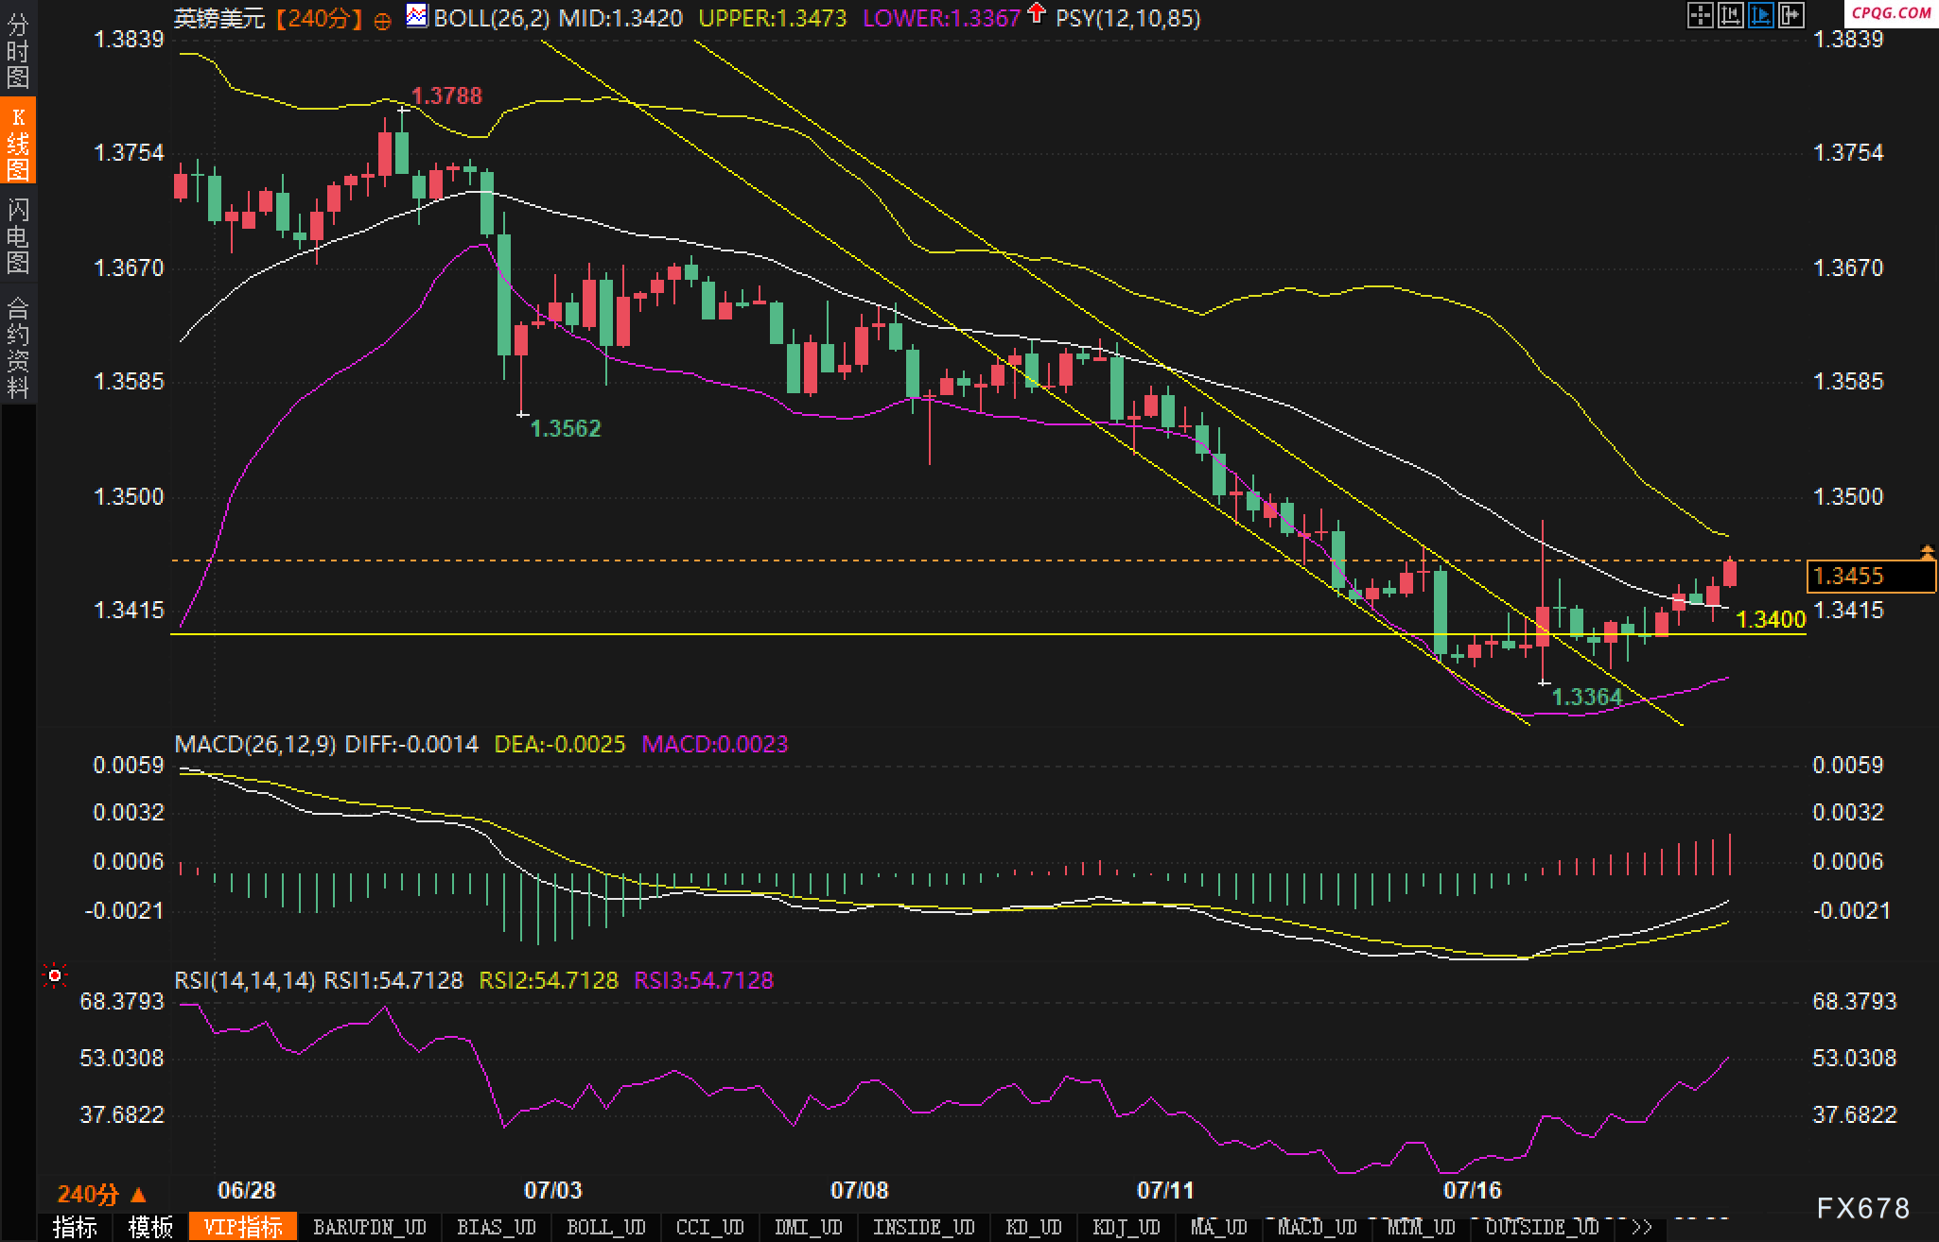Open the 240分 timeframe dropdown at bottom
This screenshot has height=1242, width=1939.
101,1194
